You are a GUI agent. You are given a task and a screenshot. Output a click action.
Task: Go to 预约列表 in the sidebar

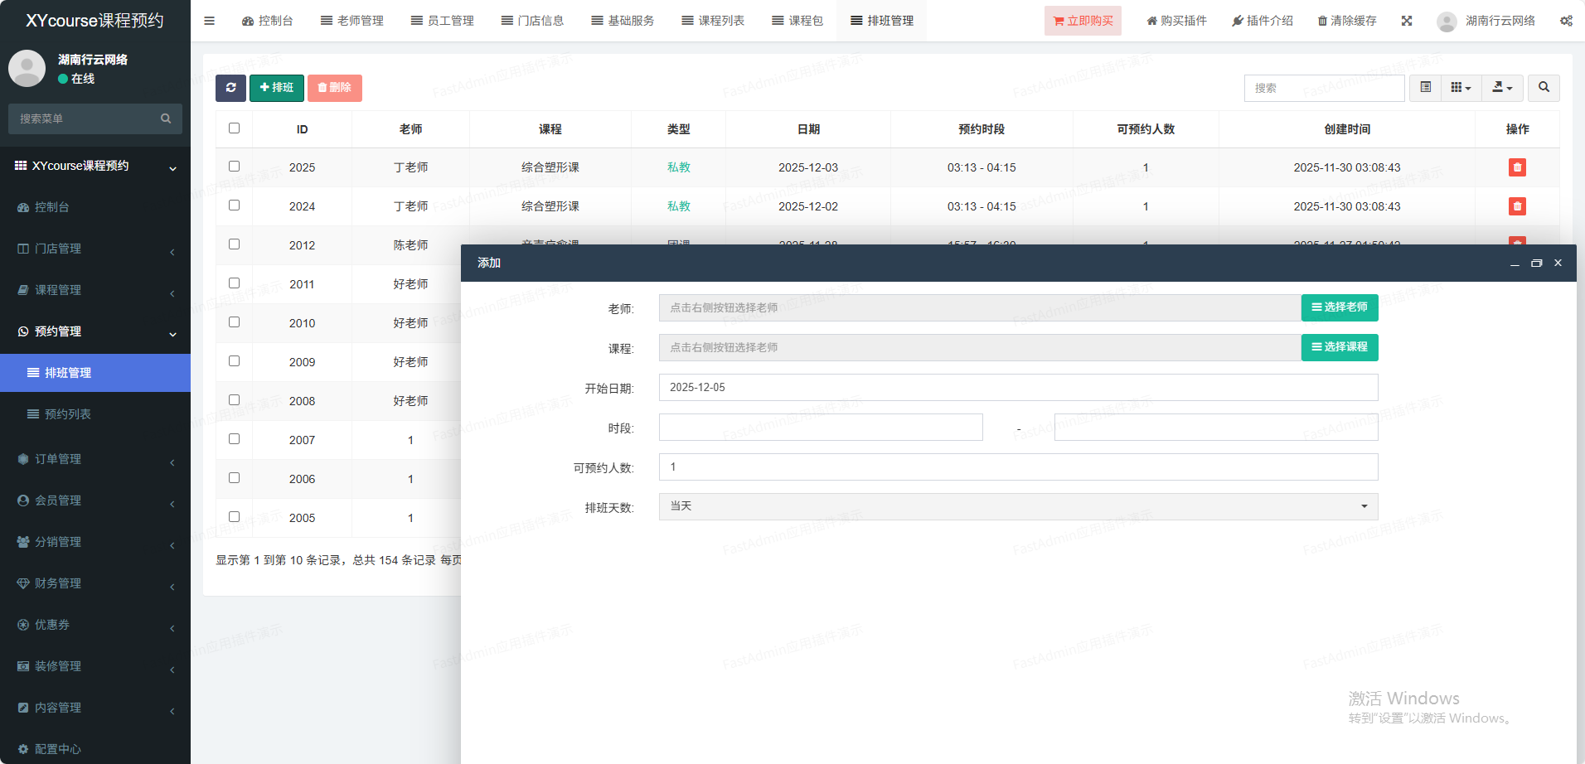tap(68, 414)
